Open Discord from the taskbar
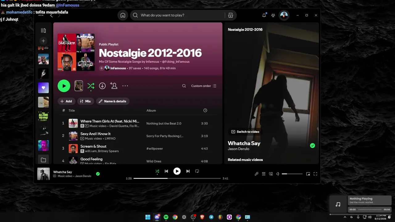The width and height of the screenshot is (395, 222). (x=157, y=217)
